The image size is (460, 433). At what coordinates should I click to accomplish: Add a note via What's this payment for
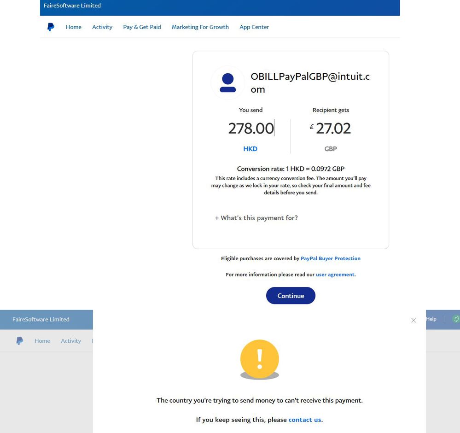click(256, 218)
